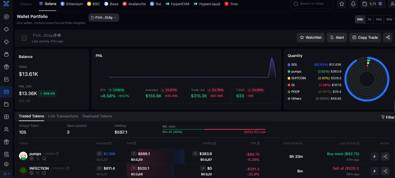The image size is (395, 178).
Task: Click pumps legend entry in Quantity
Action: click(x=314, y=71)
